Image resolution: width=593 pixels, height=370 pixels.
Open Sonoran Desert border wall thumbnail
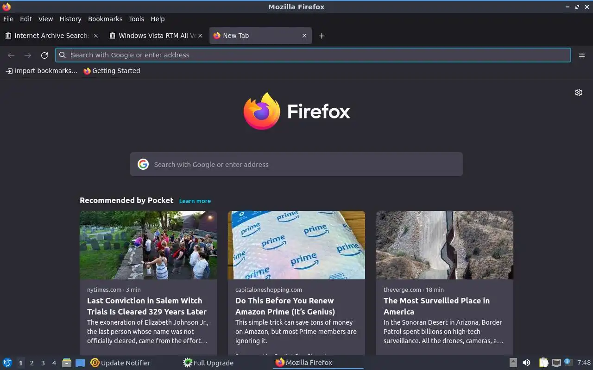(x=445, y=245)
